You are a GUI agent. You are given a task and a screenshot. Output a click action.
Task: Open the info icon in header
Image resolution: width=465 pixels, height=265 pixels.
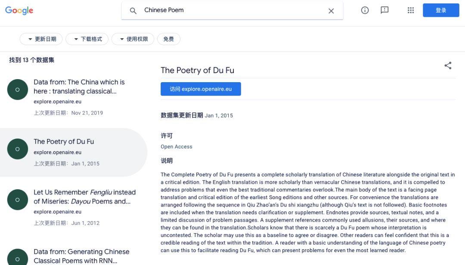(365, 10)
